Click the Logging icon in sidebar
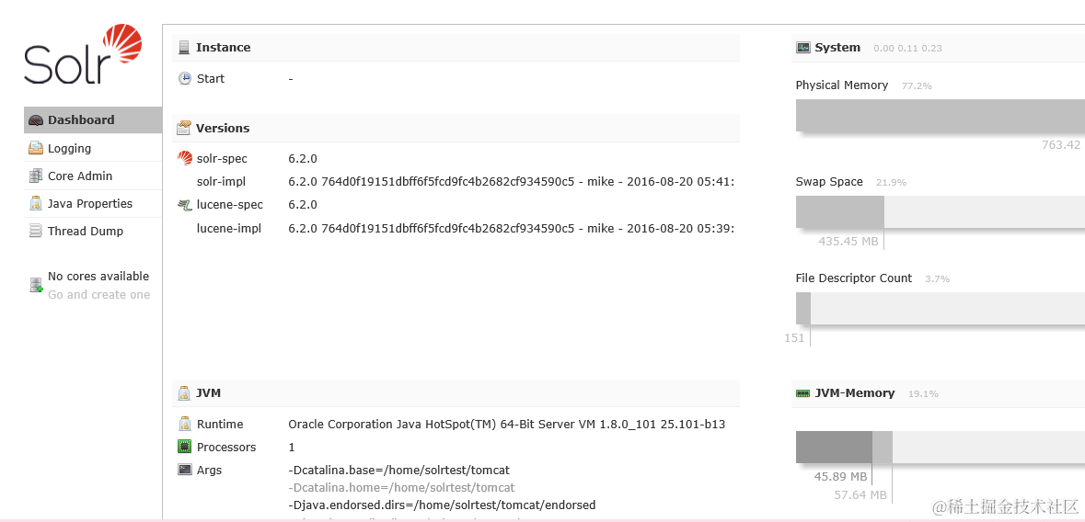The image size is (1085, 522). pyautogui.click(x=36, y=148)
